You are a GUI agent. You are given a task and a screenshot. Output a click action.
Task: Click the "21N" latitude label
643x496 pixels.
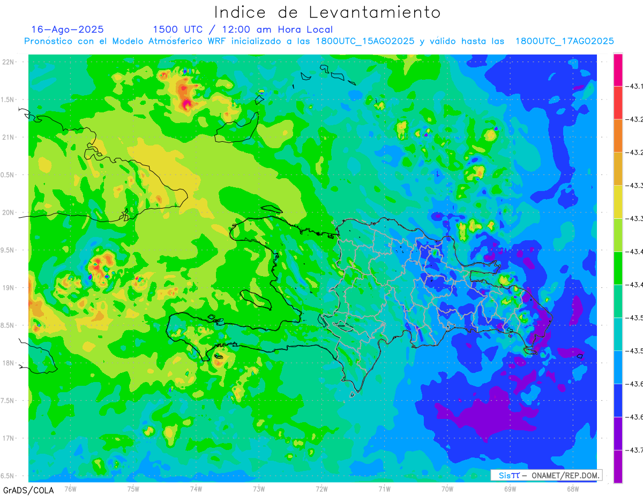(x=9, y=138)
